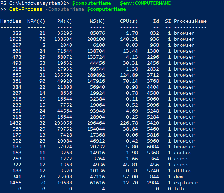Click Handles value 1962

click(15, 39)
